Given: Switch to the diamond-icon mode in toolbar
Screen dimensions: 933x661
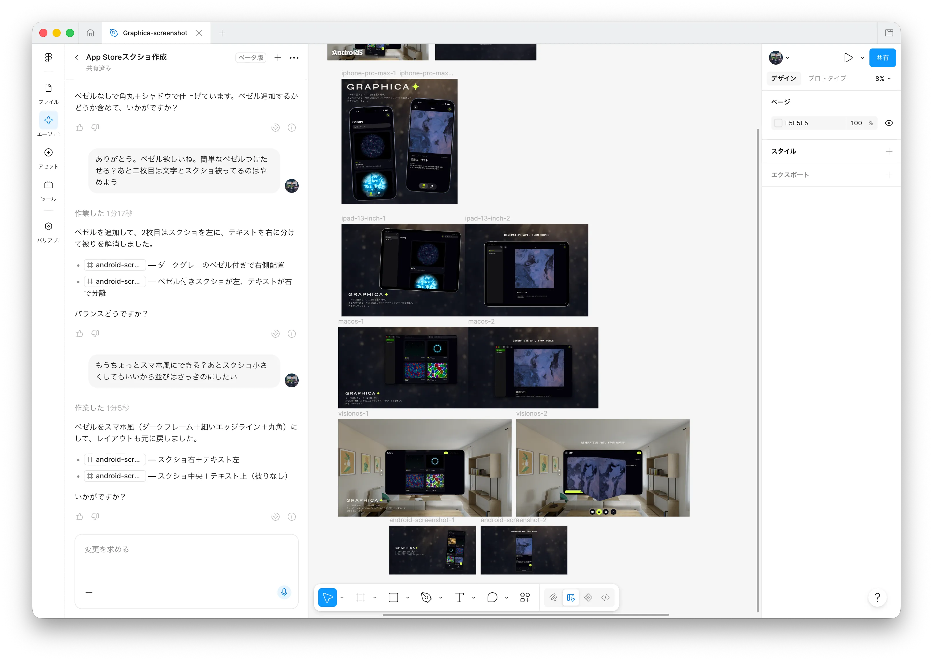Looking at the screenshot, I should [x=588, y=597].
